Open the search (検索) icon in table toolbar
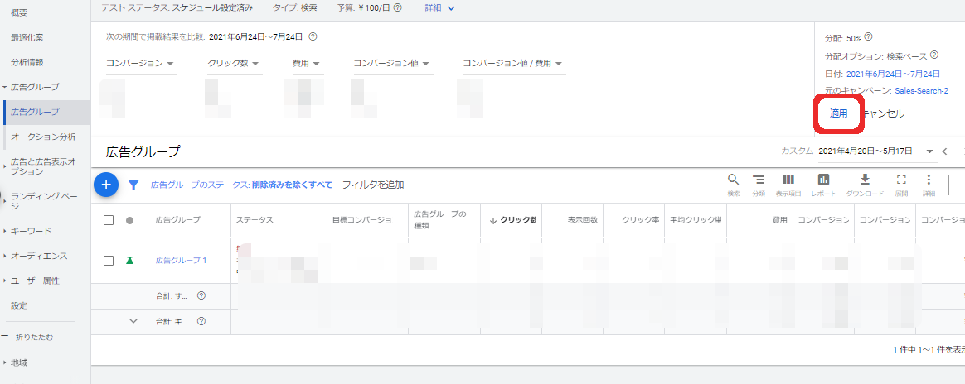Image resolution: width=965 pixels, height=384 pixels. 733,180
